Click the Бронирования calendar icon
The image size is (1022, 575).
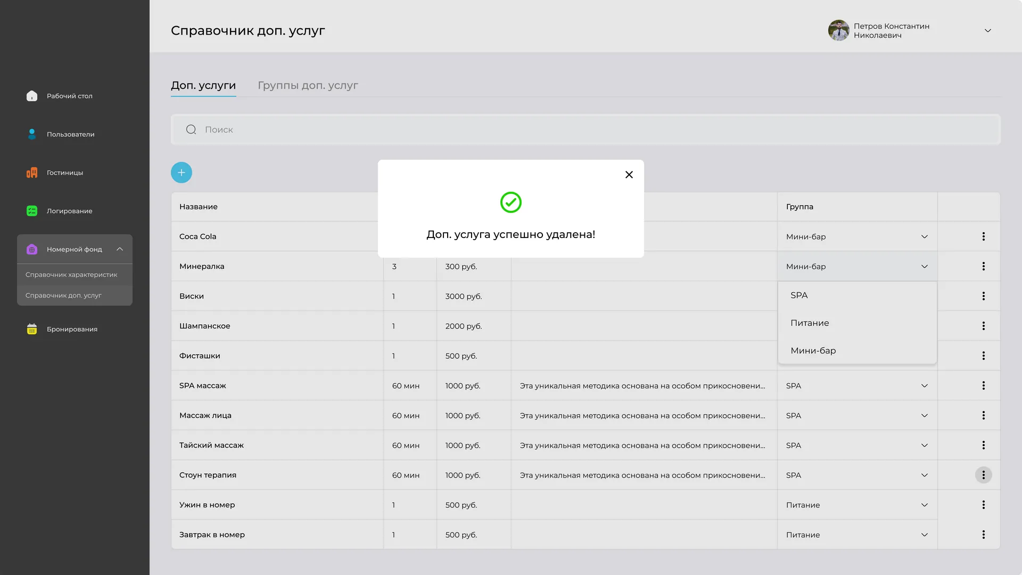tap(32, 329)
